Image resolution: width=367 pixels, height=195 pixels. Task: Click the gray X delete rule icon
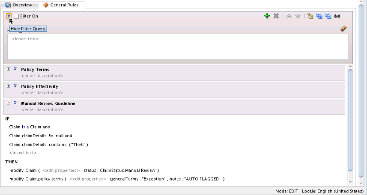point(276,16)
